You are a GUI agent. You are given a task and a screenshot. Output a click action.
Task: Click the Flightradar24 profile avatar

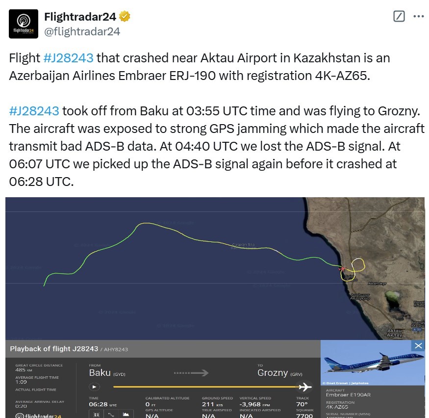point(25,24)
